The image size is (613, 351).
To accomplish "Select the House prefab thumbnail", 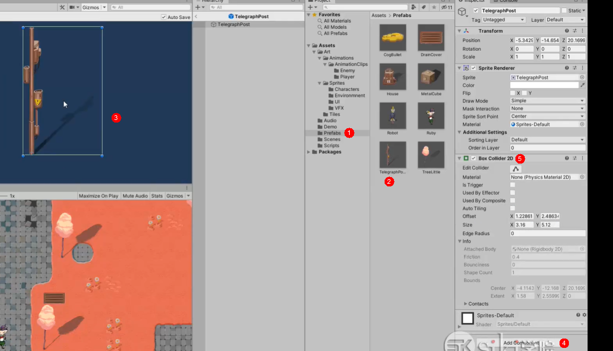I will point(392,77).
